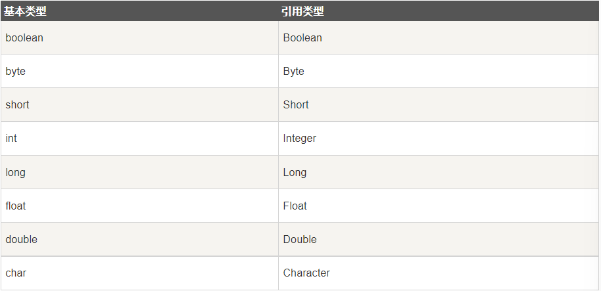
Task: Select the Double reference type cell
Action: [x=300, y=240]
